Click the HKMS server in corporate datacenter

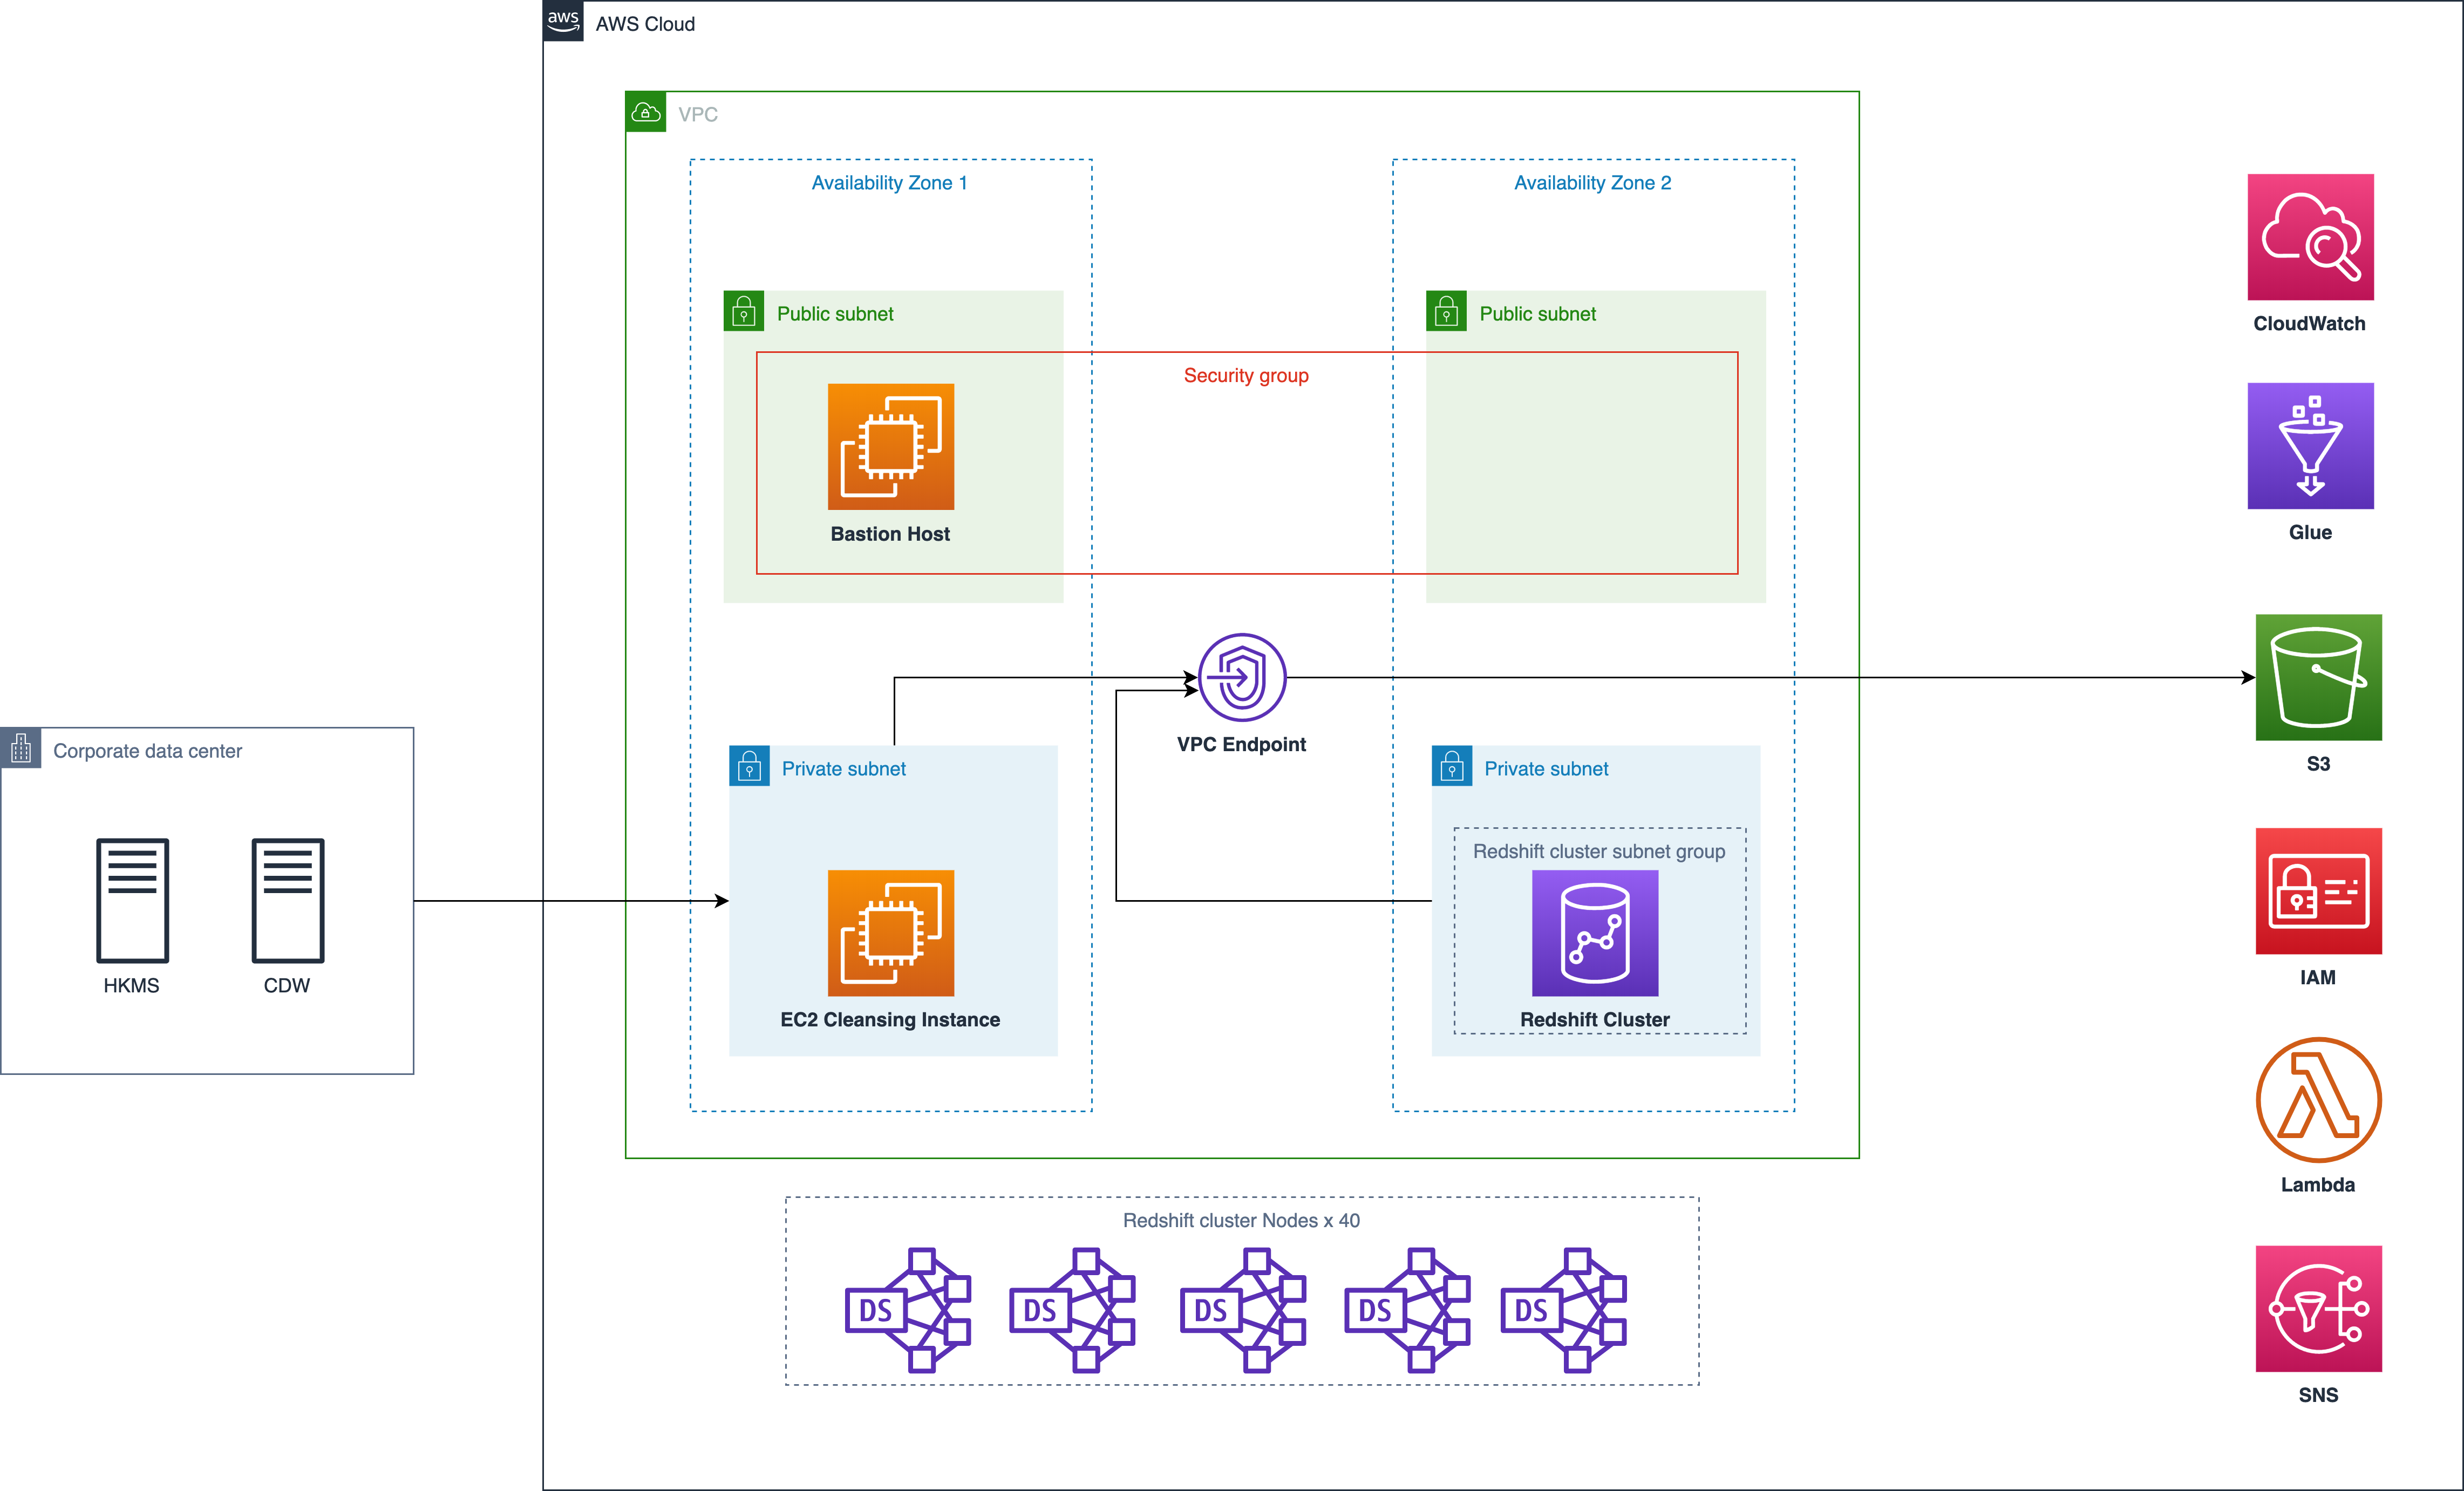pos(132,898)
